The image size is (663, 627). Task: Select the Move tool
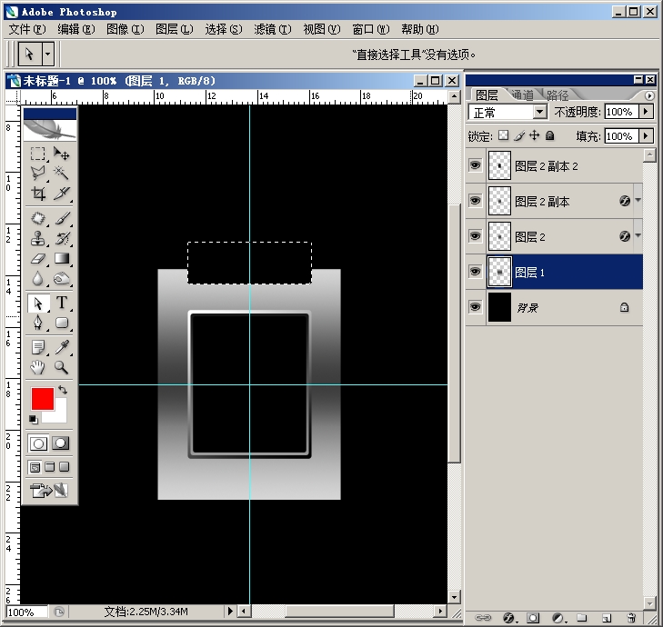point(62,154)
